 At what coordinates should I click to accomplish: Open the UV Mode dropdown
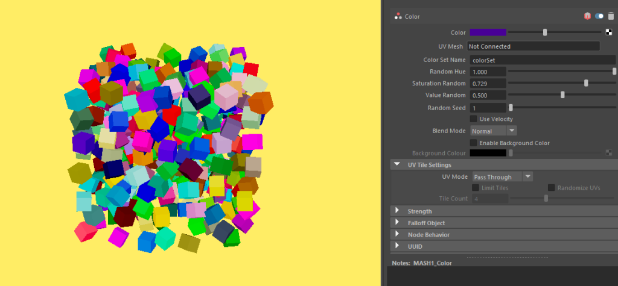(502, 177)
